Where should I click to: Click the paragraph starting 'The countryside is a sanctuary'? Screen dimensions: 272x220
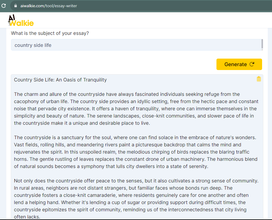136,152
